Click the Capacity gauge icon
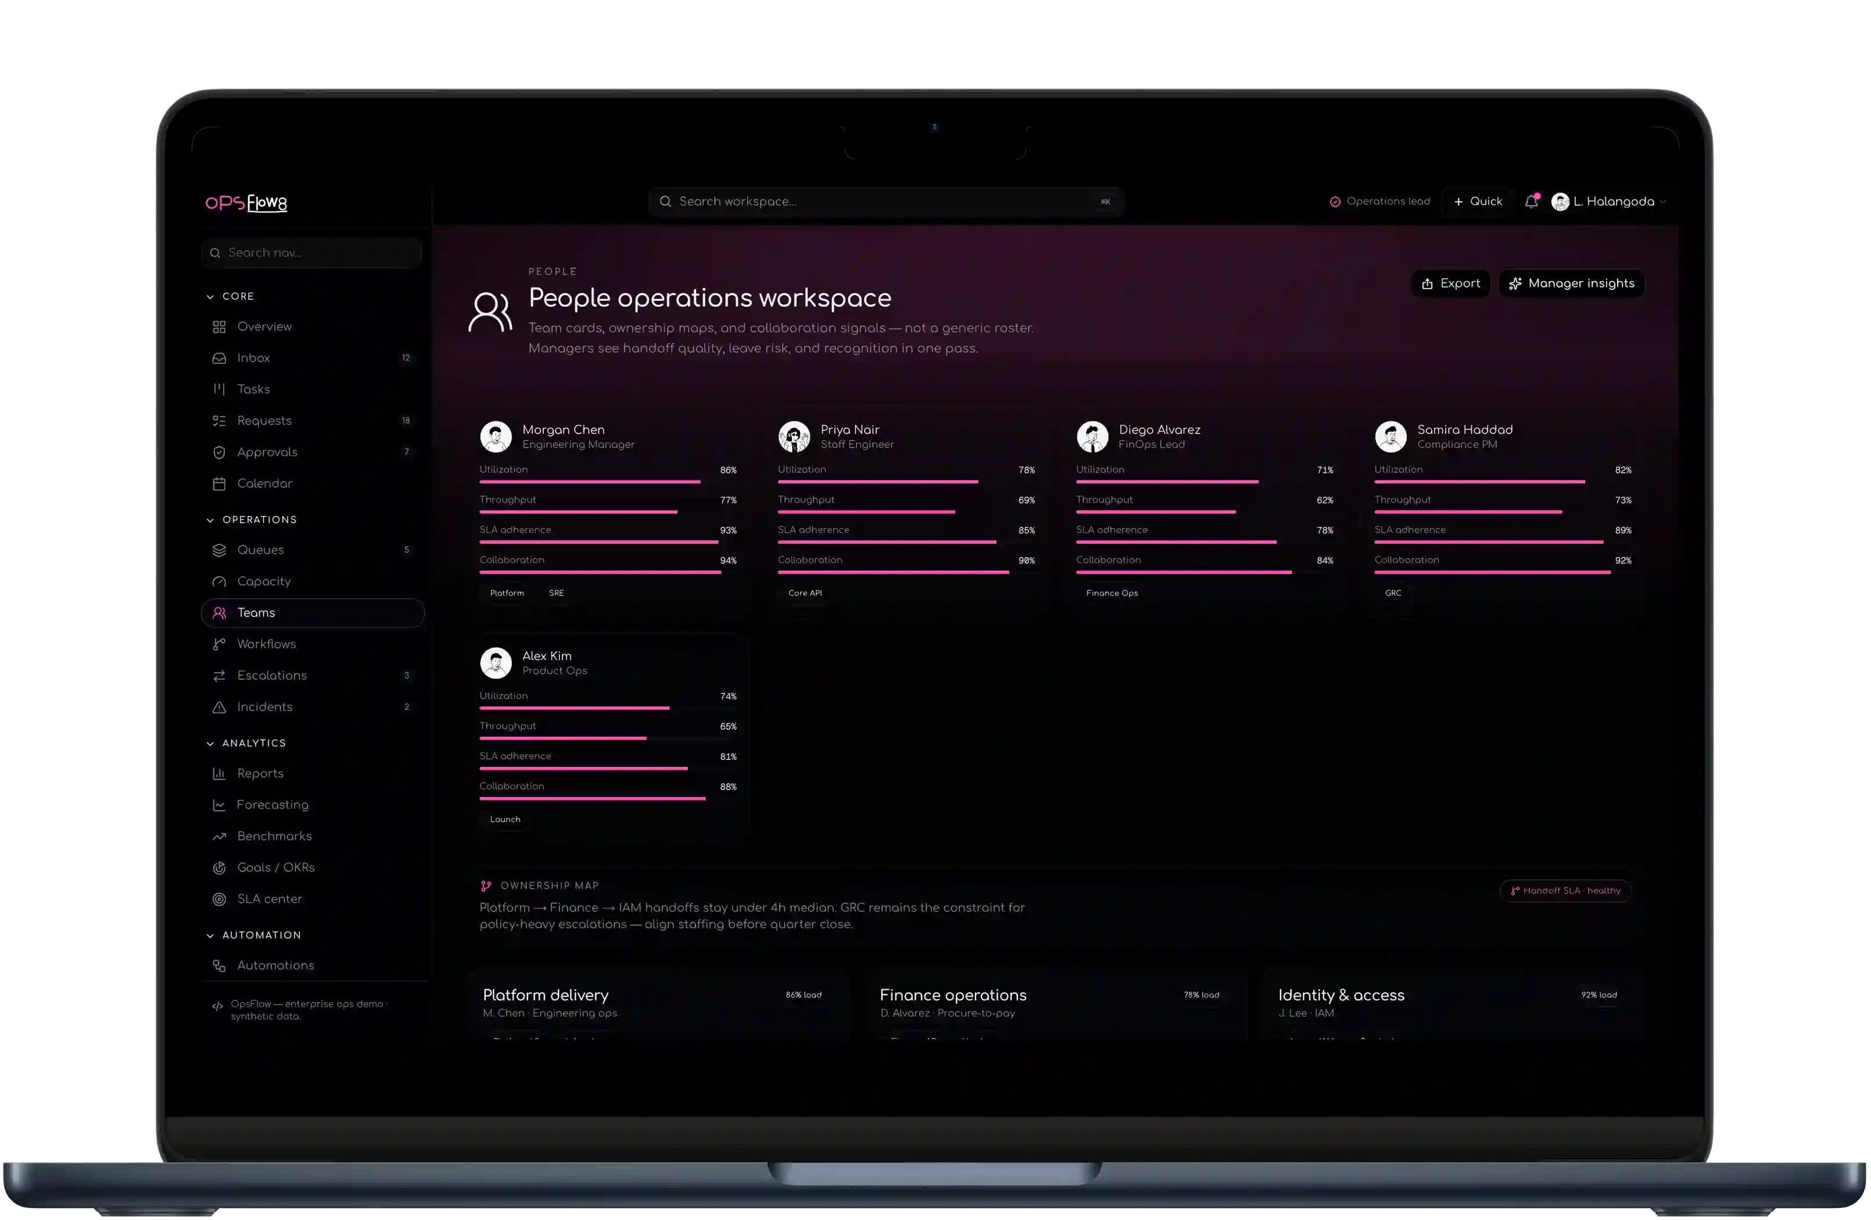Image resolution: width=1871 pixels, height=1220 pixels. pos(219,582)
